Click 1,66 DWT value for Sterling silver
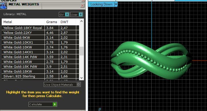The height and width of the screenshot is (111, 207). tap(64, 76)
